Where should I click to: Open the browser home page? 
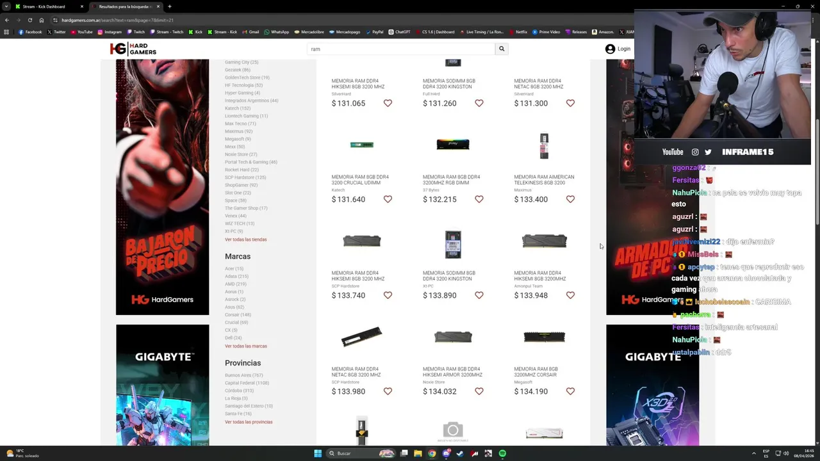[x=42, y=20]
